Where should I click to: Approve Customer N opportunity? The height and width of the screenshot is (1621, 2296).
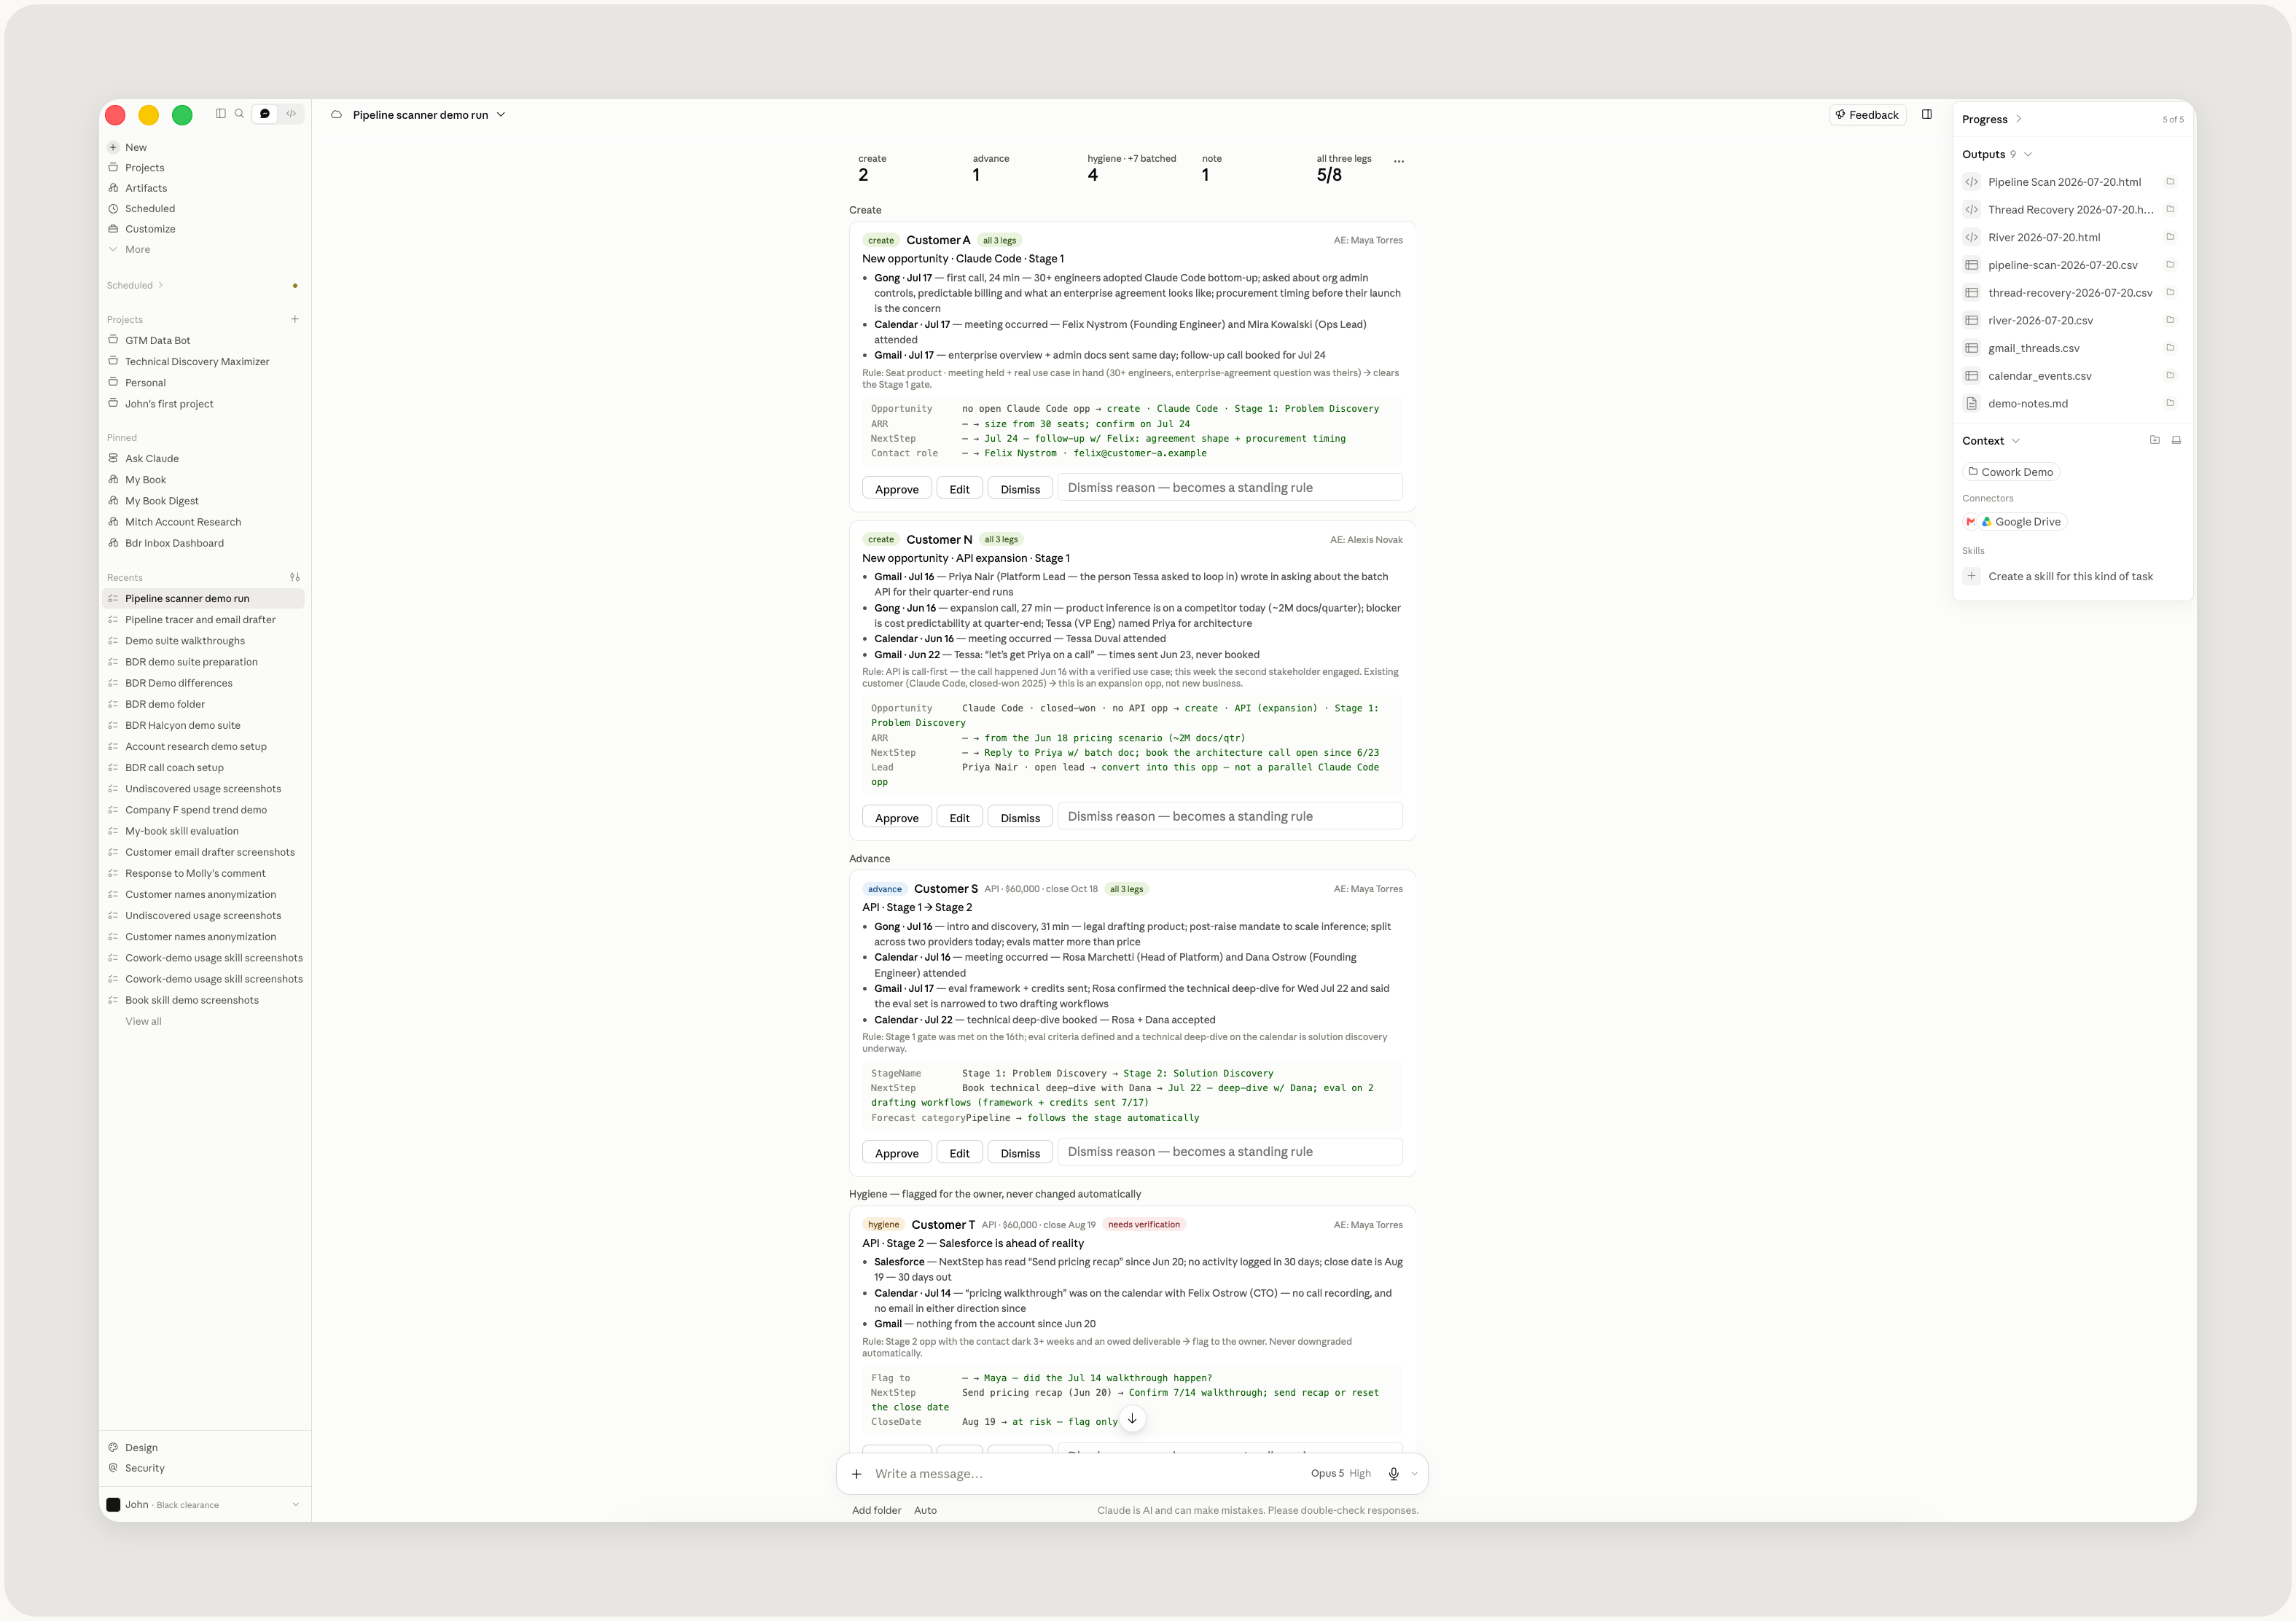[897, 818]
